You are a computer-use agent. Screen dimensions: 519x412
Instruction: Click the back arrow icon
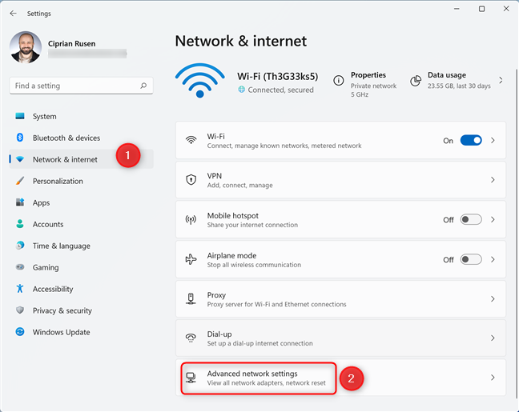click(x=14, y=14)
